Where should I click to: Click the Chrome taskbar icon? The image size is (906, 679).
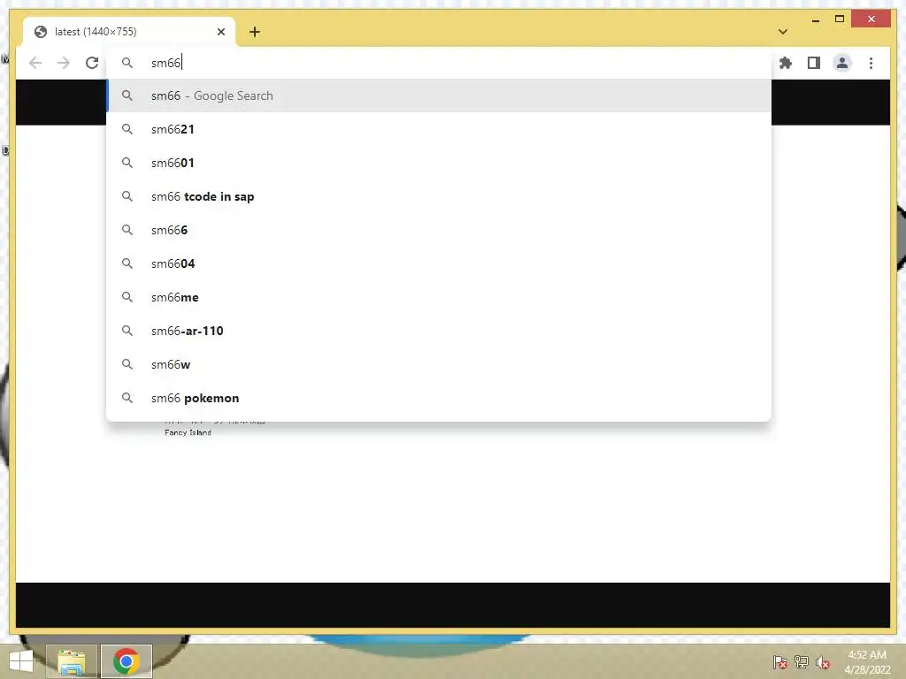pyautogui.click(x=126, y=661)
